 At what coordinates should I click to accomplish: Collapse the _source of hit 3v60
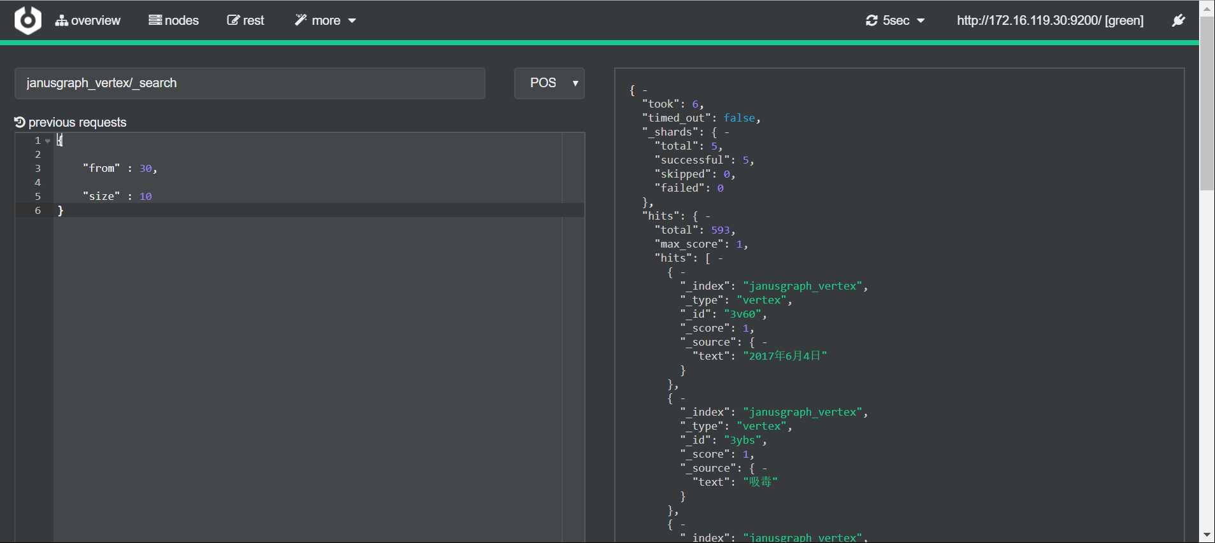point(764,342)
